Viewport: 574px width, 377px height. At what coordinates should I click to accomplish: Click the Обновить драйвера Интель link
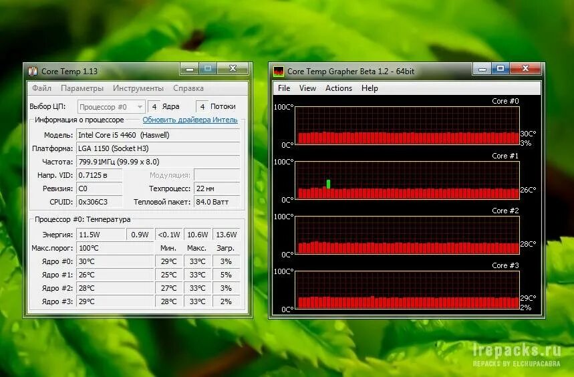click(x=190, y=120)
